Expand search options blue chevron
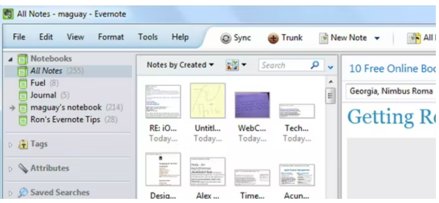439x203 pixels. pos(331,68)
